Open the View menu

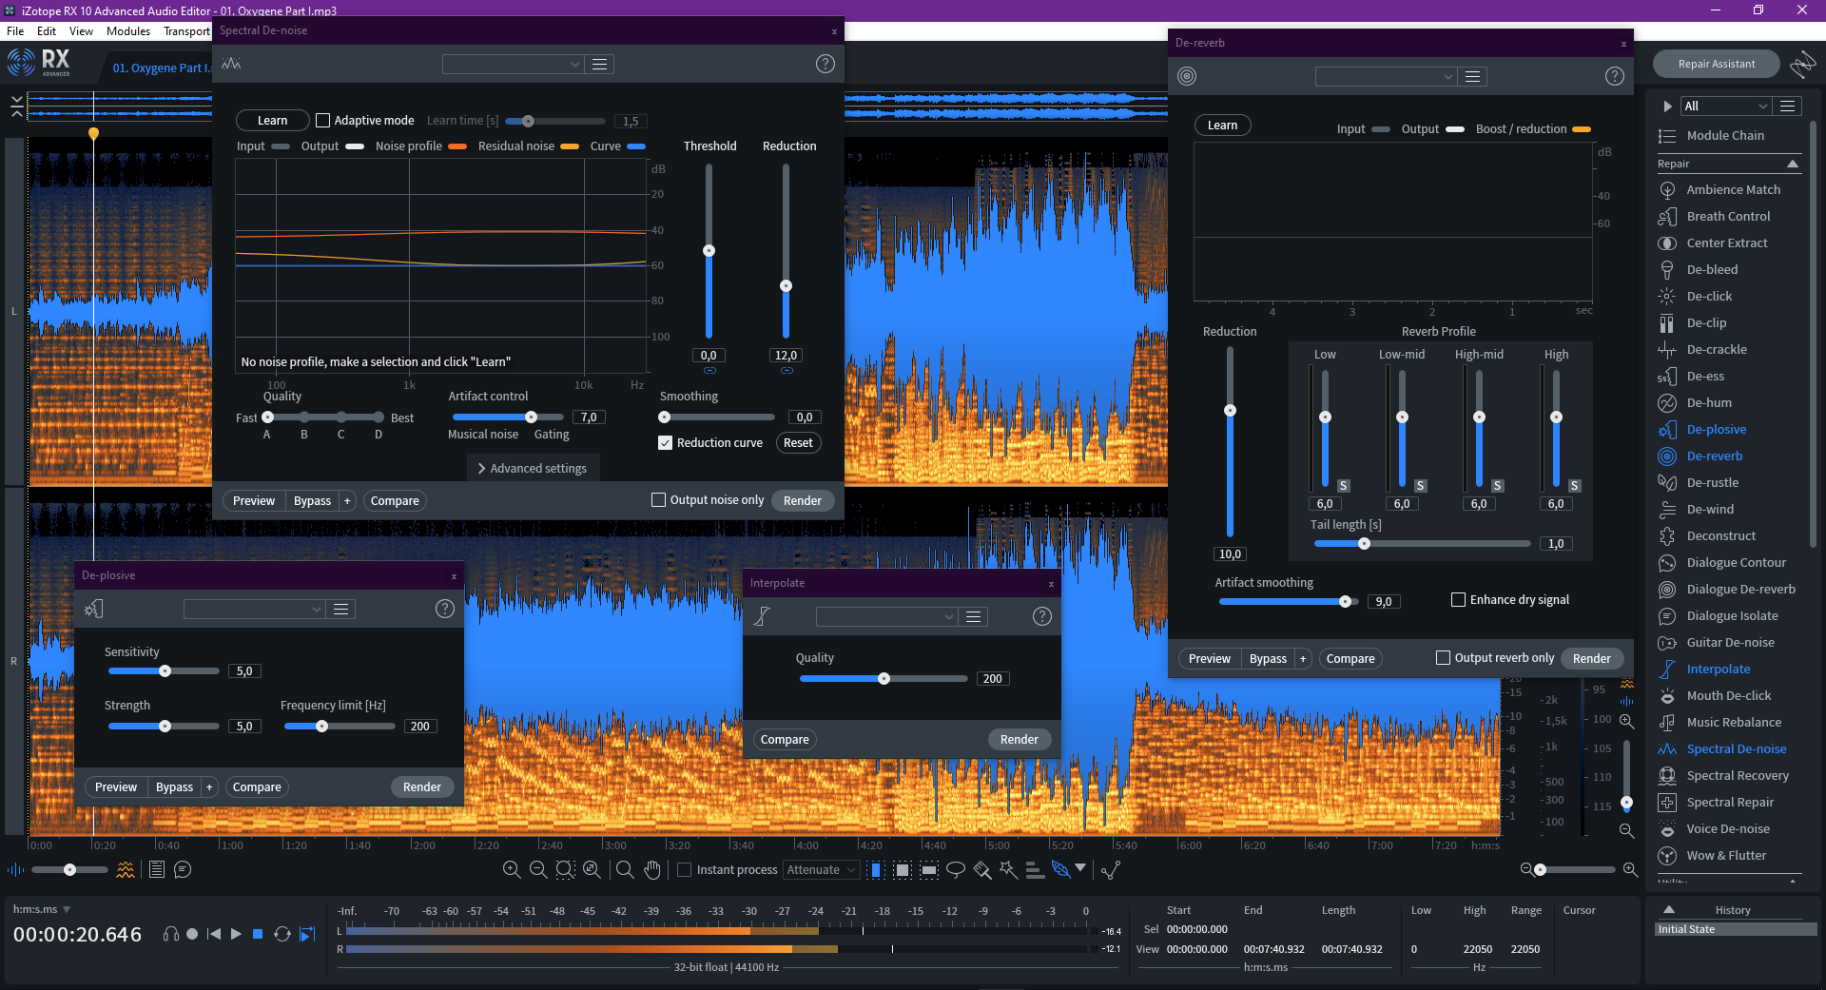coord(81,31)
